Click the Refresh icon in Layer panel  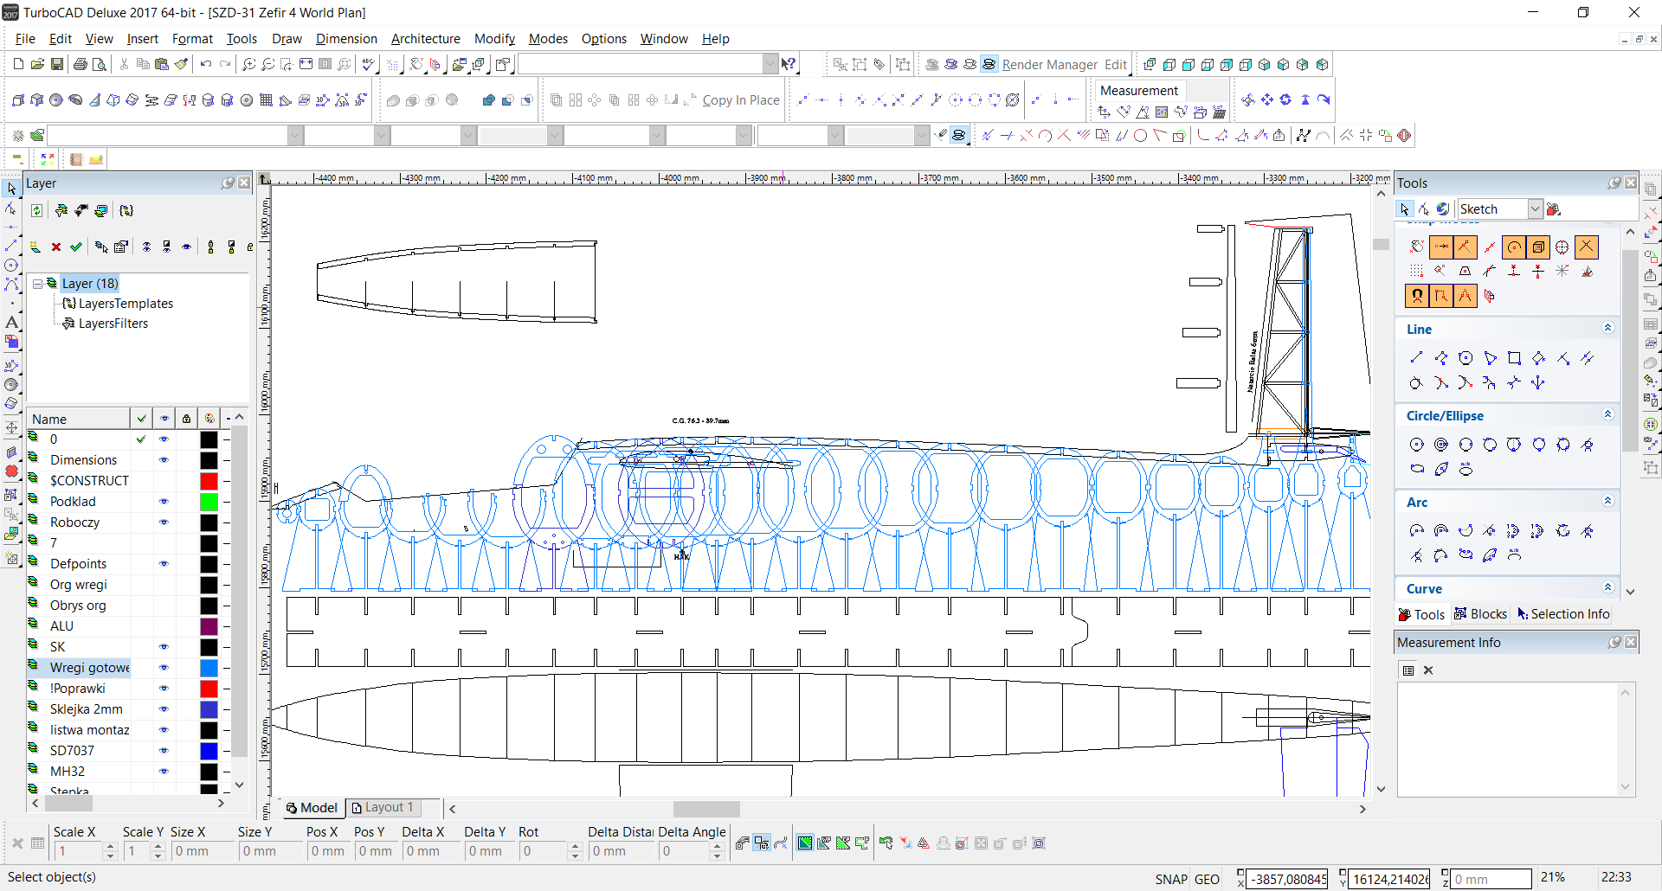tap(36, 210)
